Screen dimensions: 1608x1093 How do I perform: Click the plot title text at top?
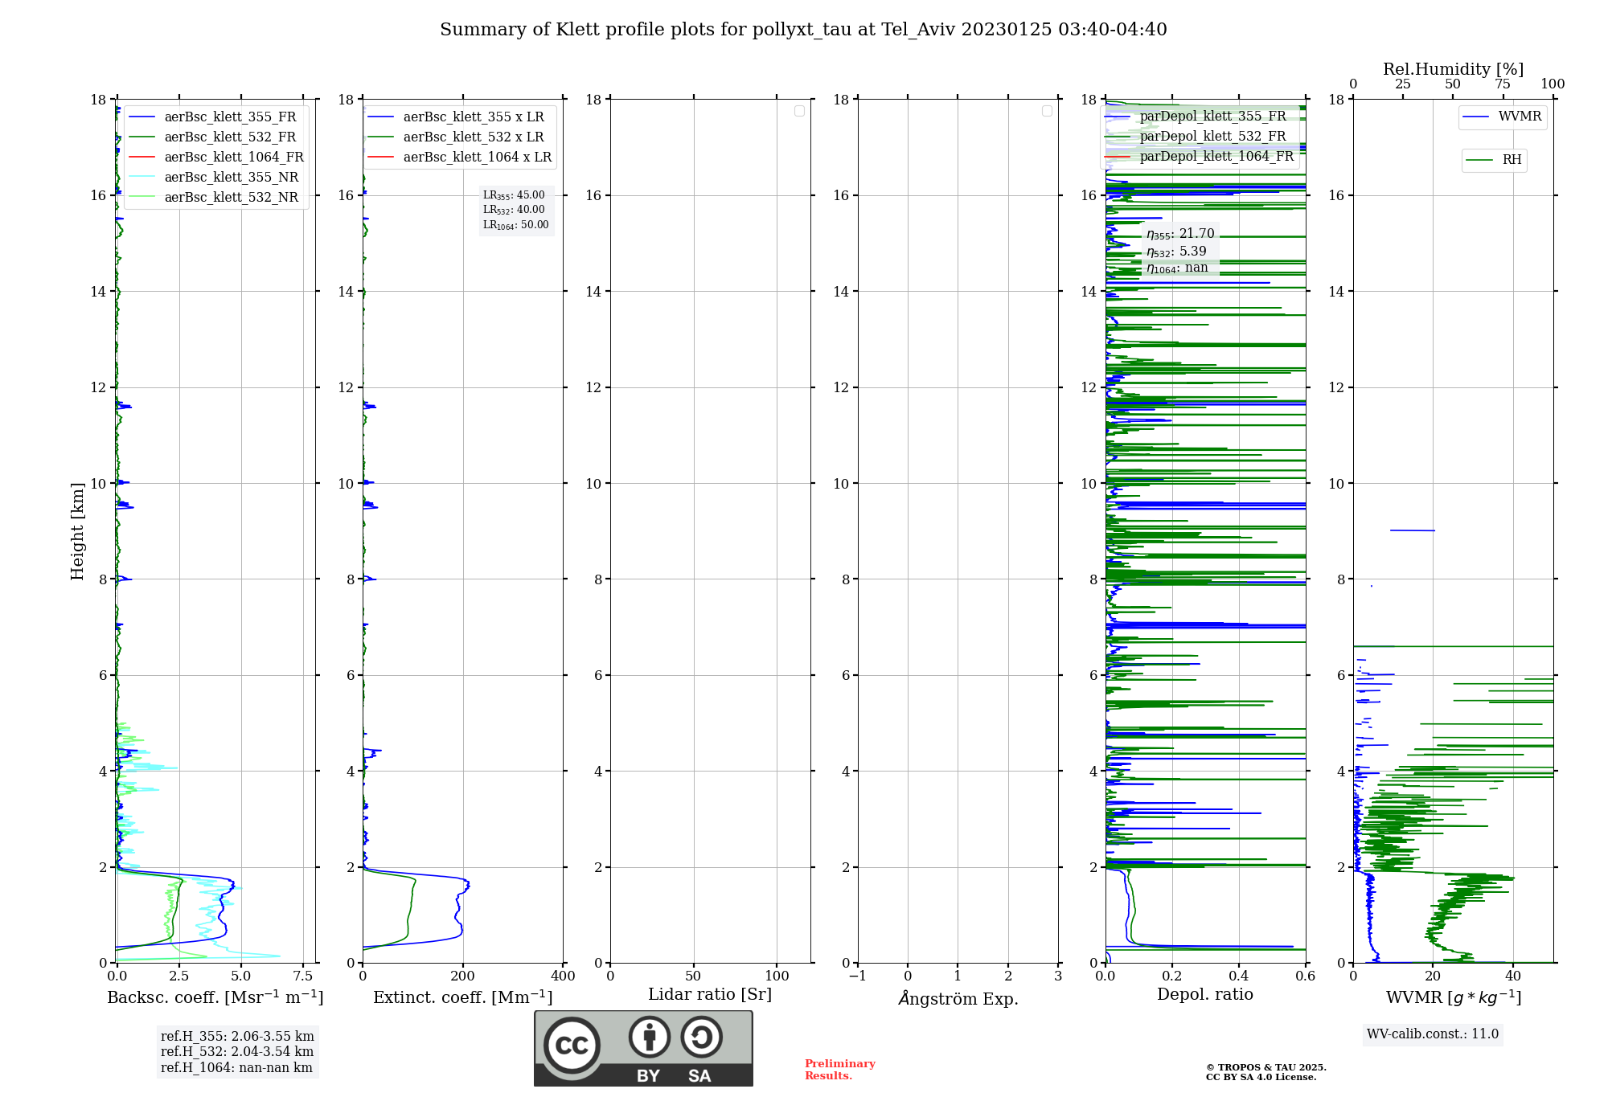[803, 30]
